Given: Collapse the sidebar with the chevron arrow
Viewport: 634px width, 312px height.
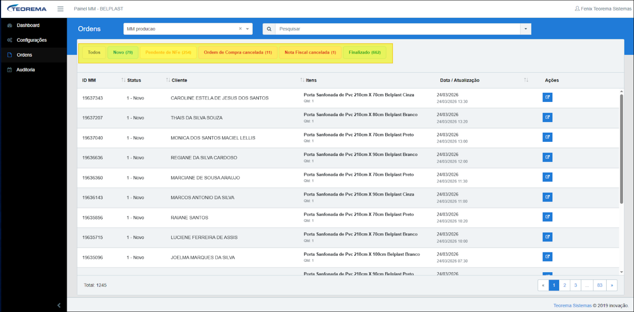Looking at the screenshot, I should 59,305.
